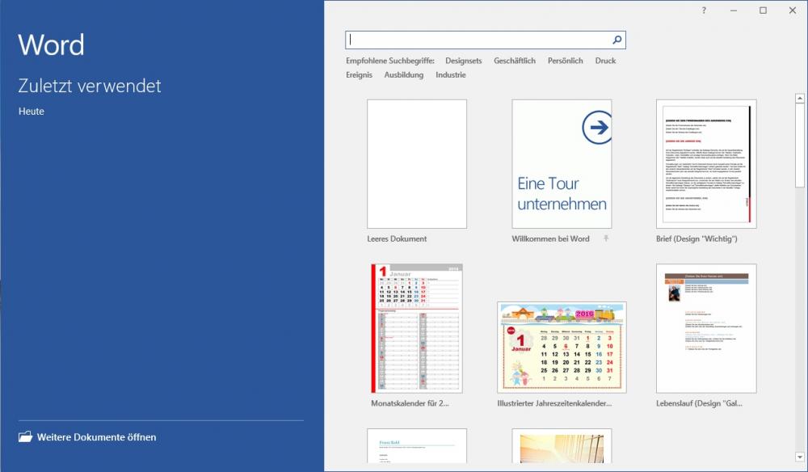Minimize the Word start window
This screenshot has width=808, height=472.
734,11
